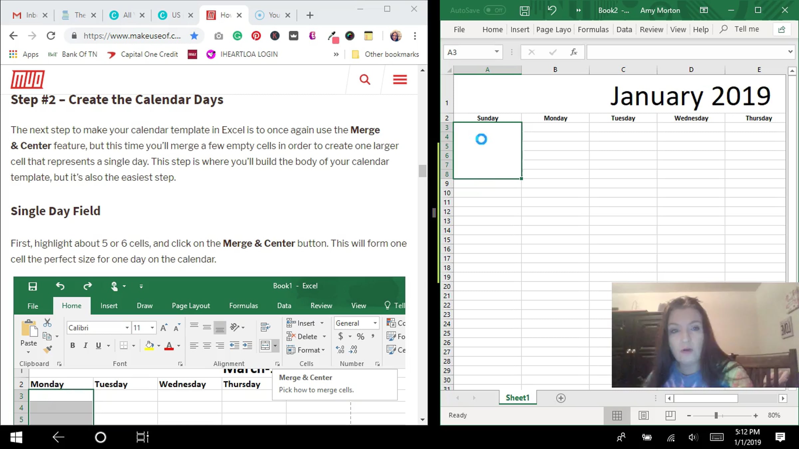The image size is (799, 449).
Task: Open the Name Box dropdown arrow
Action: click(x=496, y=52)
